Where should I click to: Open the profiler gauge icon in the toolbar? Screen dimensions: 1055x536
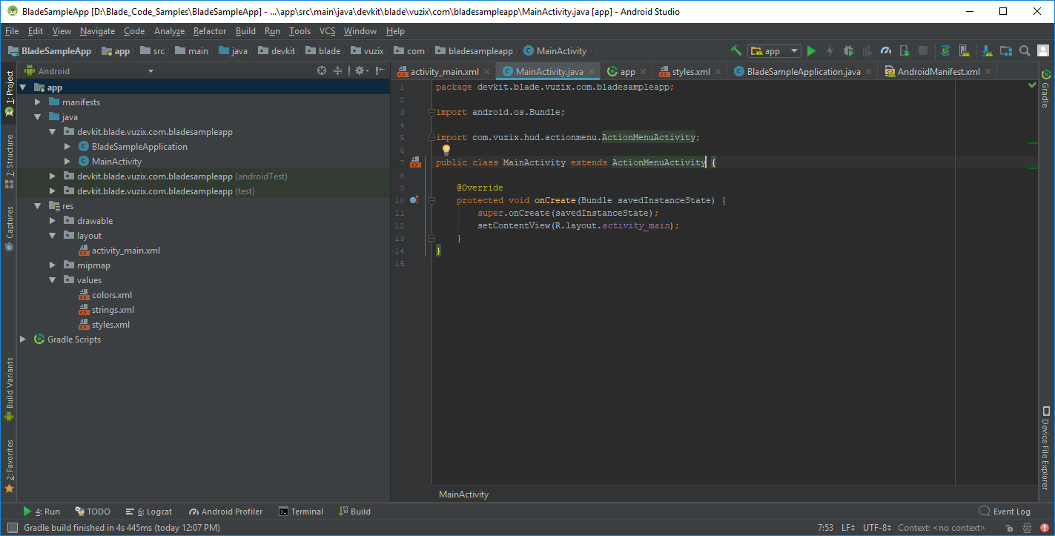pyautogui.click(x=885, y=51)
